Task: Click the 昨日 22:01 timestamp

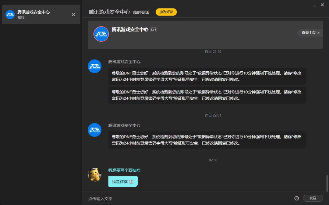Action: 213,115
